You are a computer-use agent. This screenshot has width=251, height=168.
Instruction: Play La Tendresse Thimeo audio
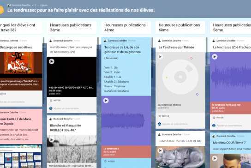tap(160, 56)
